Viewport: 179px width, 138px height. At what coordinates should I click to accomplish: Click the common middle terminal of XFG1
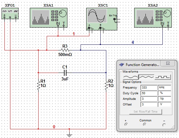[x=10, y=17]
